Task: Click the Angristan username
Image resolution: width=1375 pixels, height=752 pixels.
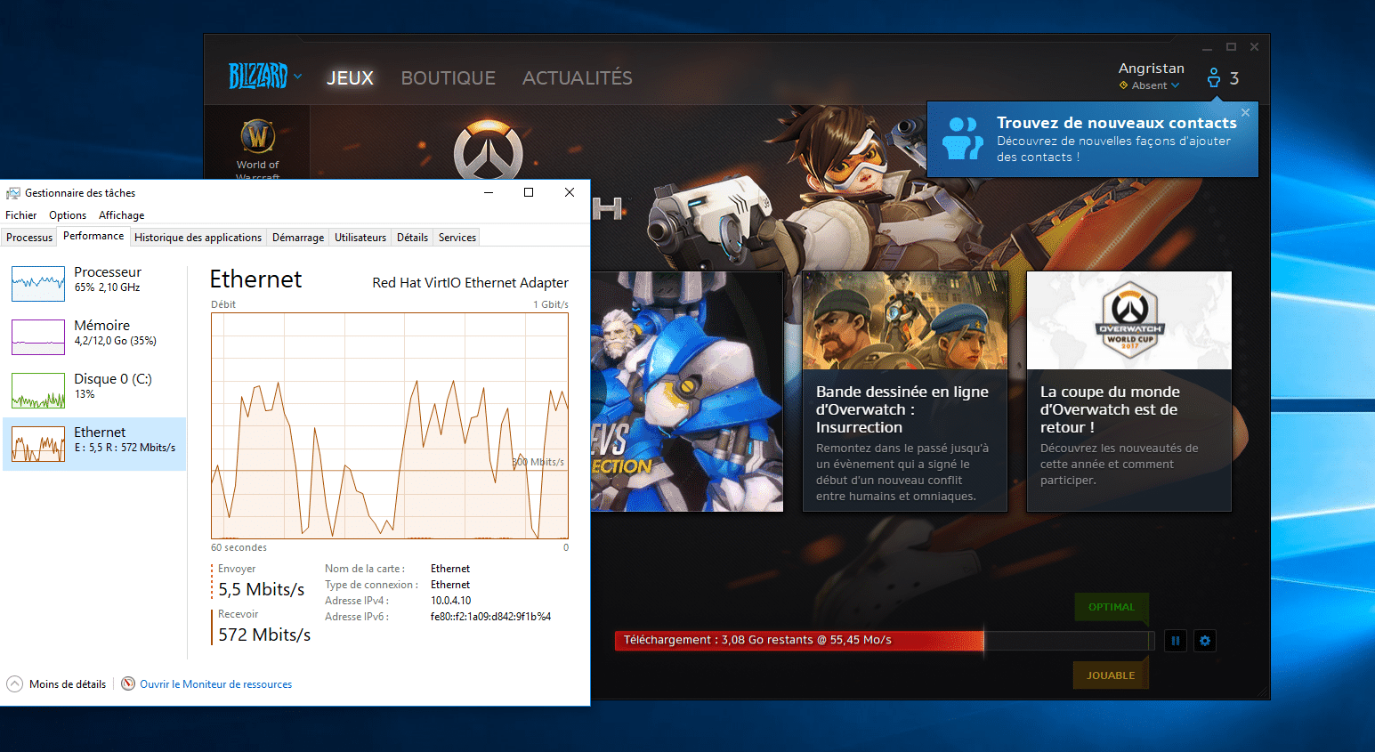Action: [1151, 68]
